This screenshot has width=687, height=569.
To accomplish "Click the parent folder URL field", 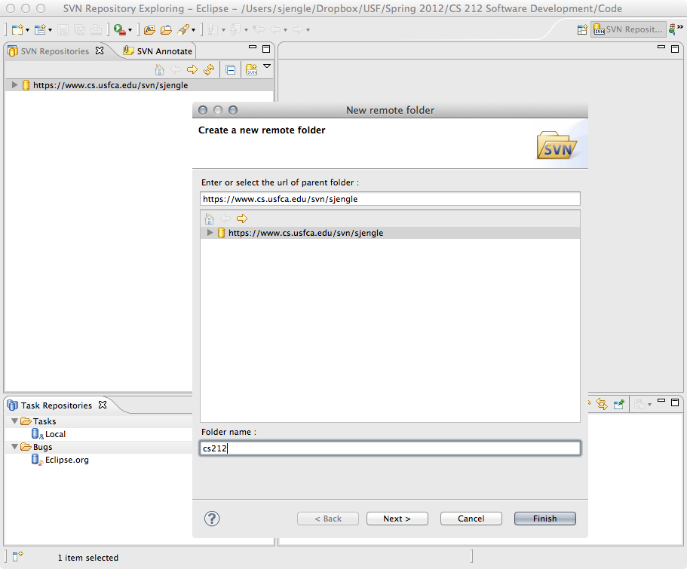I will point(390,199).
